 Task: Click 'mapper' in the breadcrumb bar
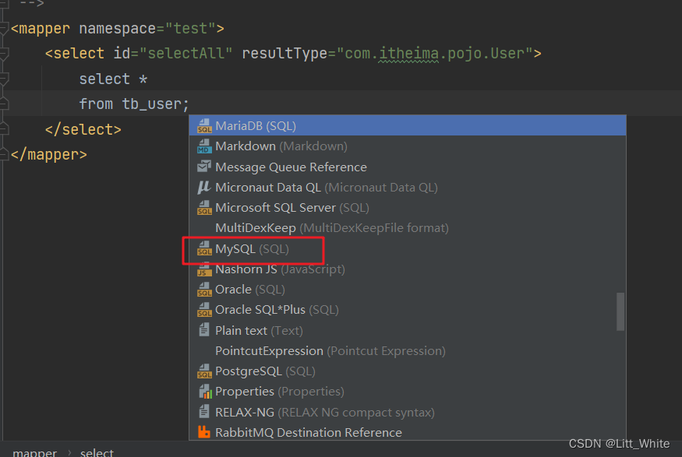[x=35, y=452]
